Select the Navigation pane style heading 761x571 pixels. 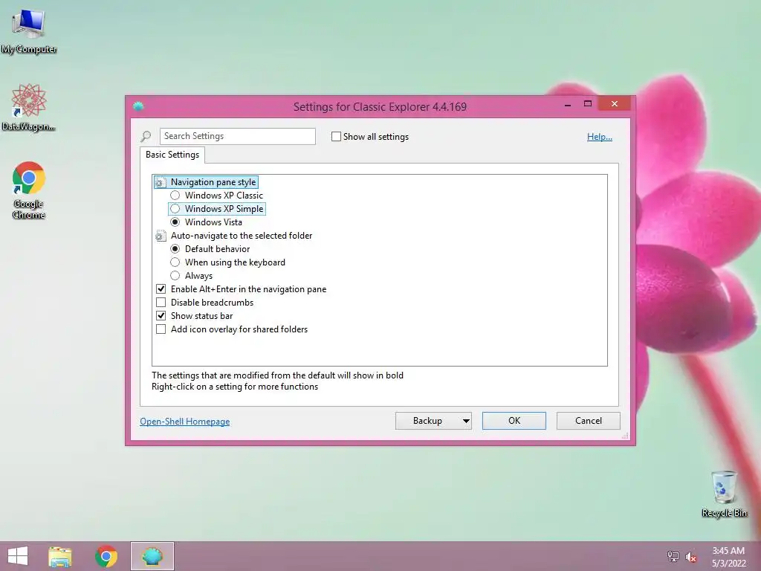(213, 182)
